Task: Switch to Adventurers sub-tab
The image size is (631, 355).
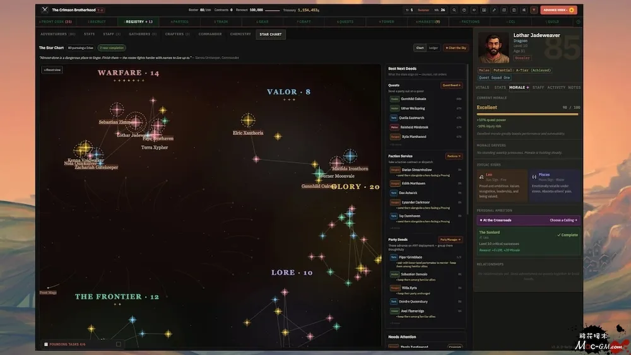Action: point(57,34)
